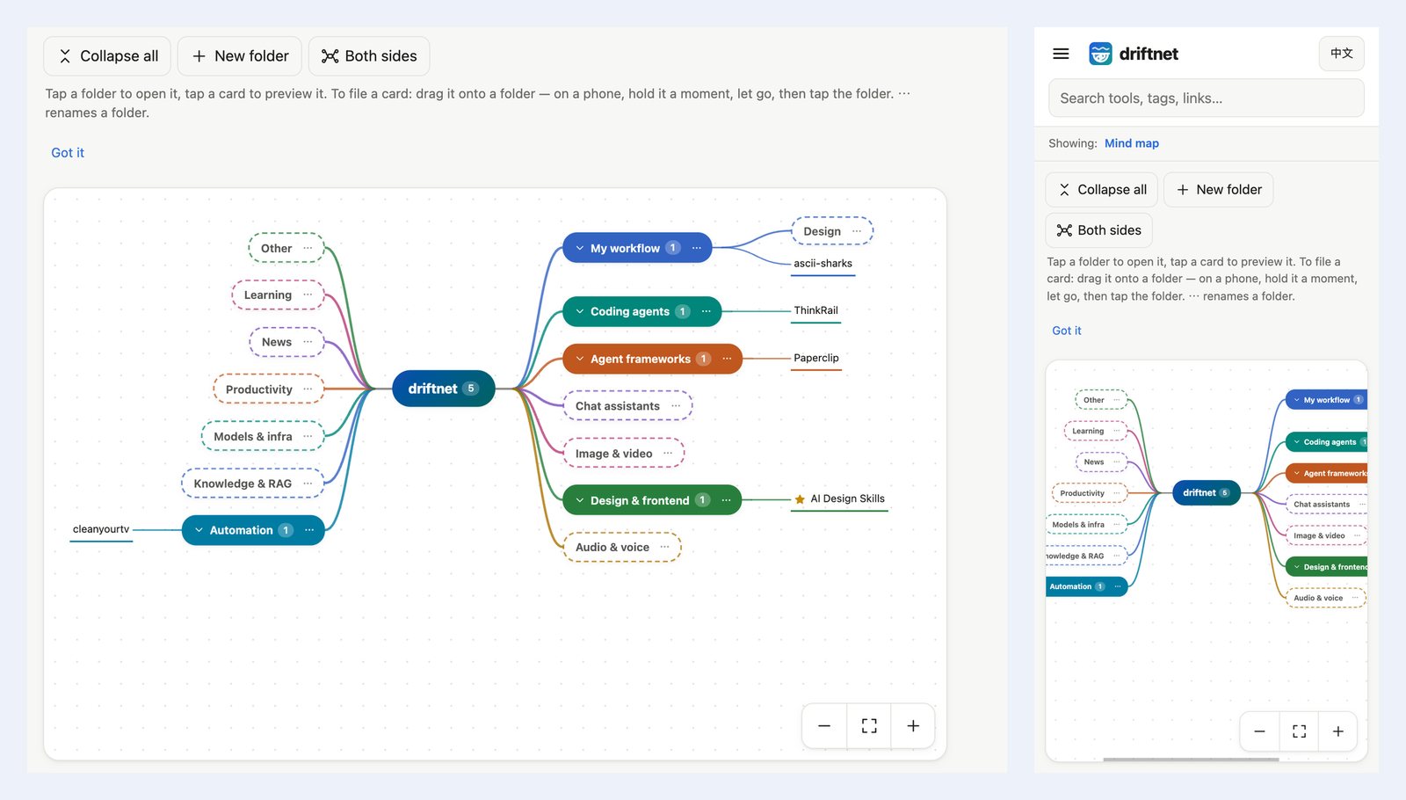Click Collapse all in the mobile panel

1102,190
